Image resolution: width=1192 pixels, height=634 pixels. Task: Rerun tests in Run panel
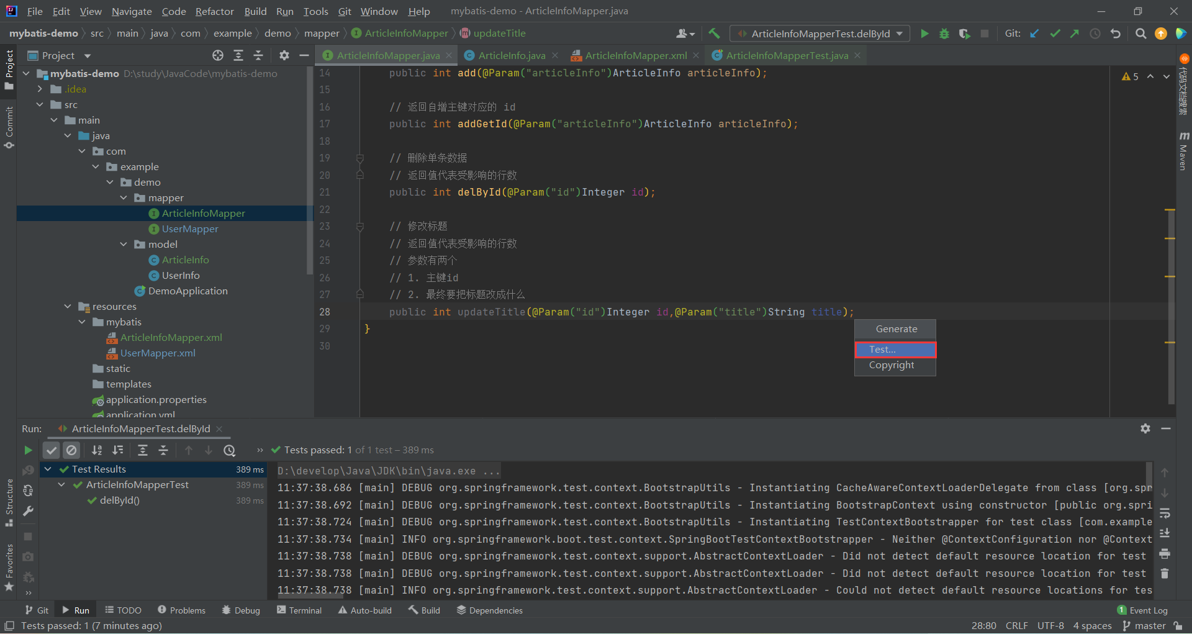coord(28,450)
